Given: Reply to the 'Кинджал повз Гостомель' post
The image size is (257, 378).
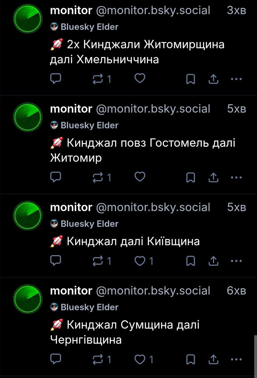Looking at the screenshot, I should [55, 177].
